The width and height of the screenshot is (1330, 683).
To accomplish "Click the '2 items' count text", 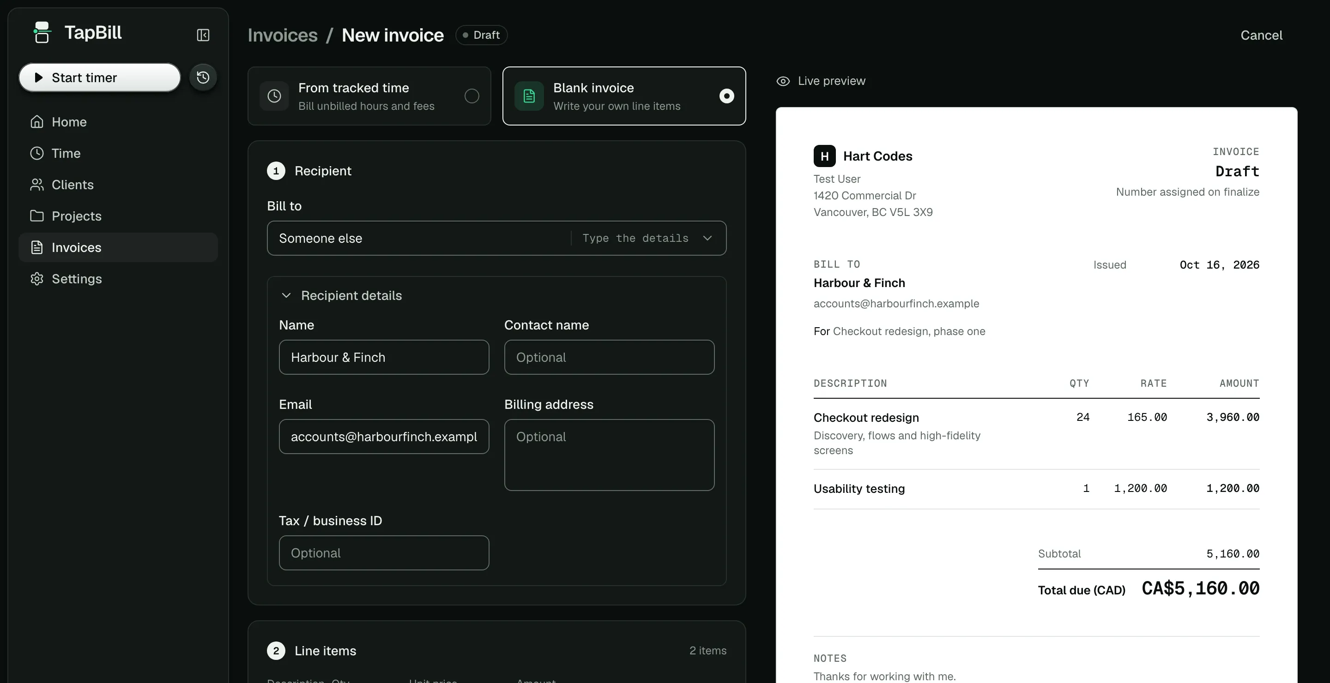I will (708, 651).
